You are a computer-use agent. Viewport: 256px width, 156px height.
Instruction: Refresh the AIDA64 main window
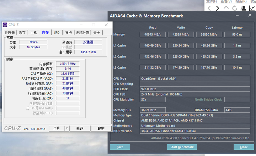[235, 8]
